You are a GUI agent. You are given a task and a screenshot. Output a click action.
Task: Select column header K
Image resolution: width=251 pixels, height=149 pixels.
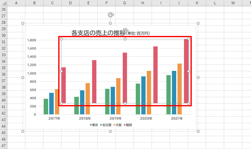pyautogui.click(x=197, y=3)
